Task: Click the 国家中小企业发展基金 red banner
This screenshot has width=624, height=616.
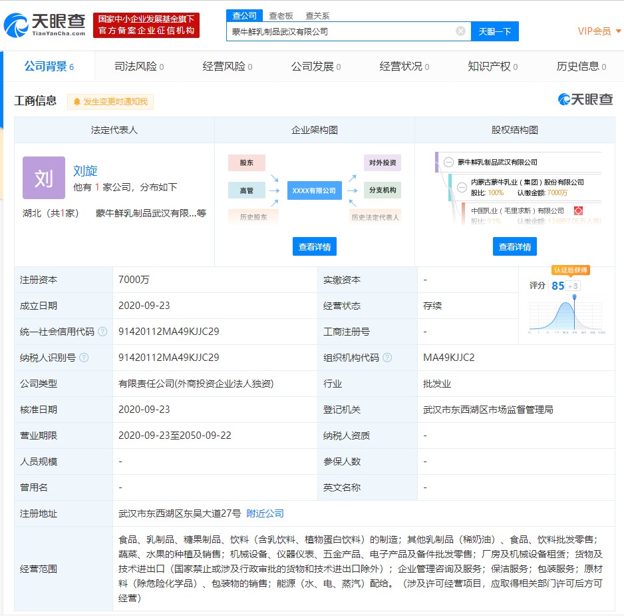Action: pos(146,25)
